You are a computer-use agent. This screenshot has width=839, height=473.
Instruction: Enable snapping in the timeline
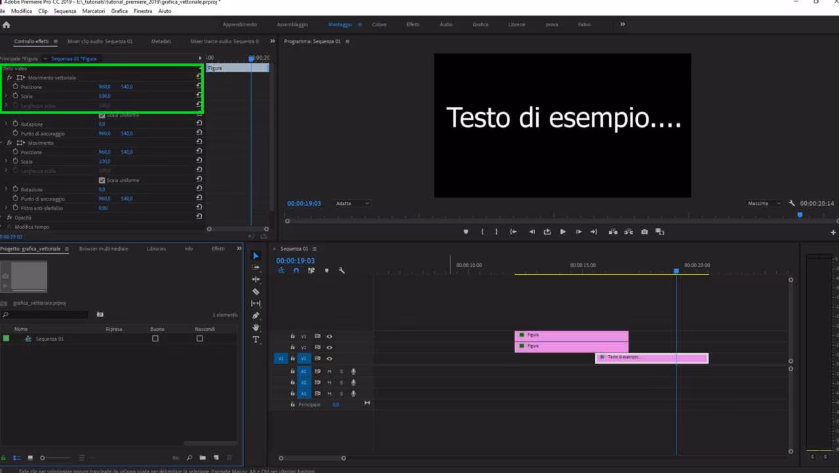point(296,270)
